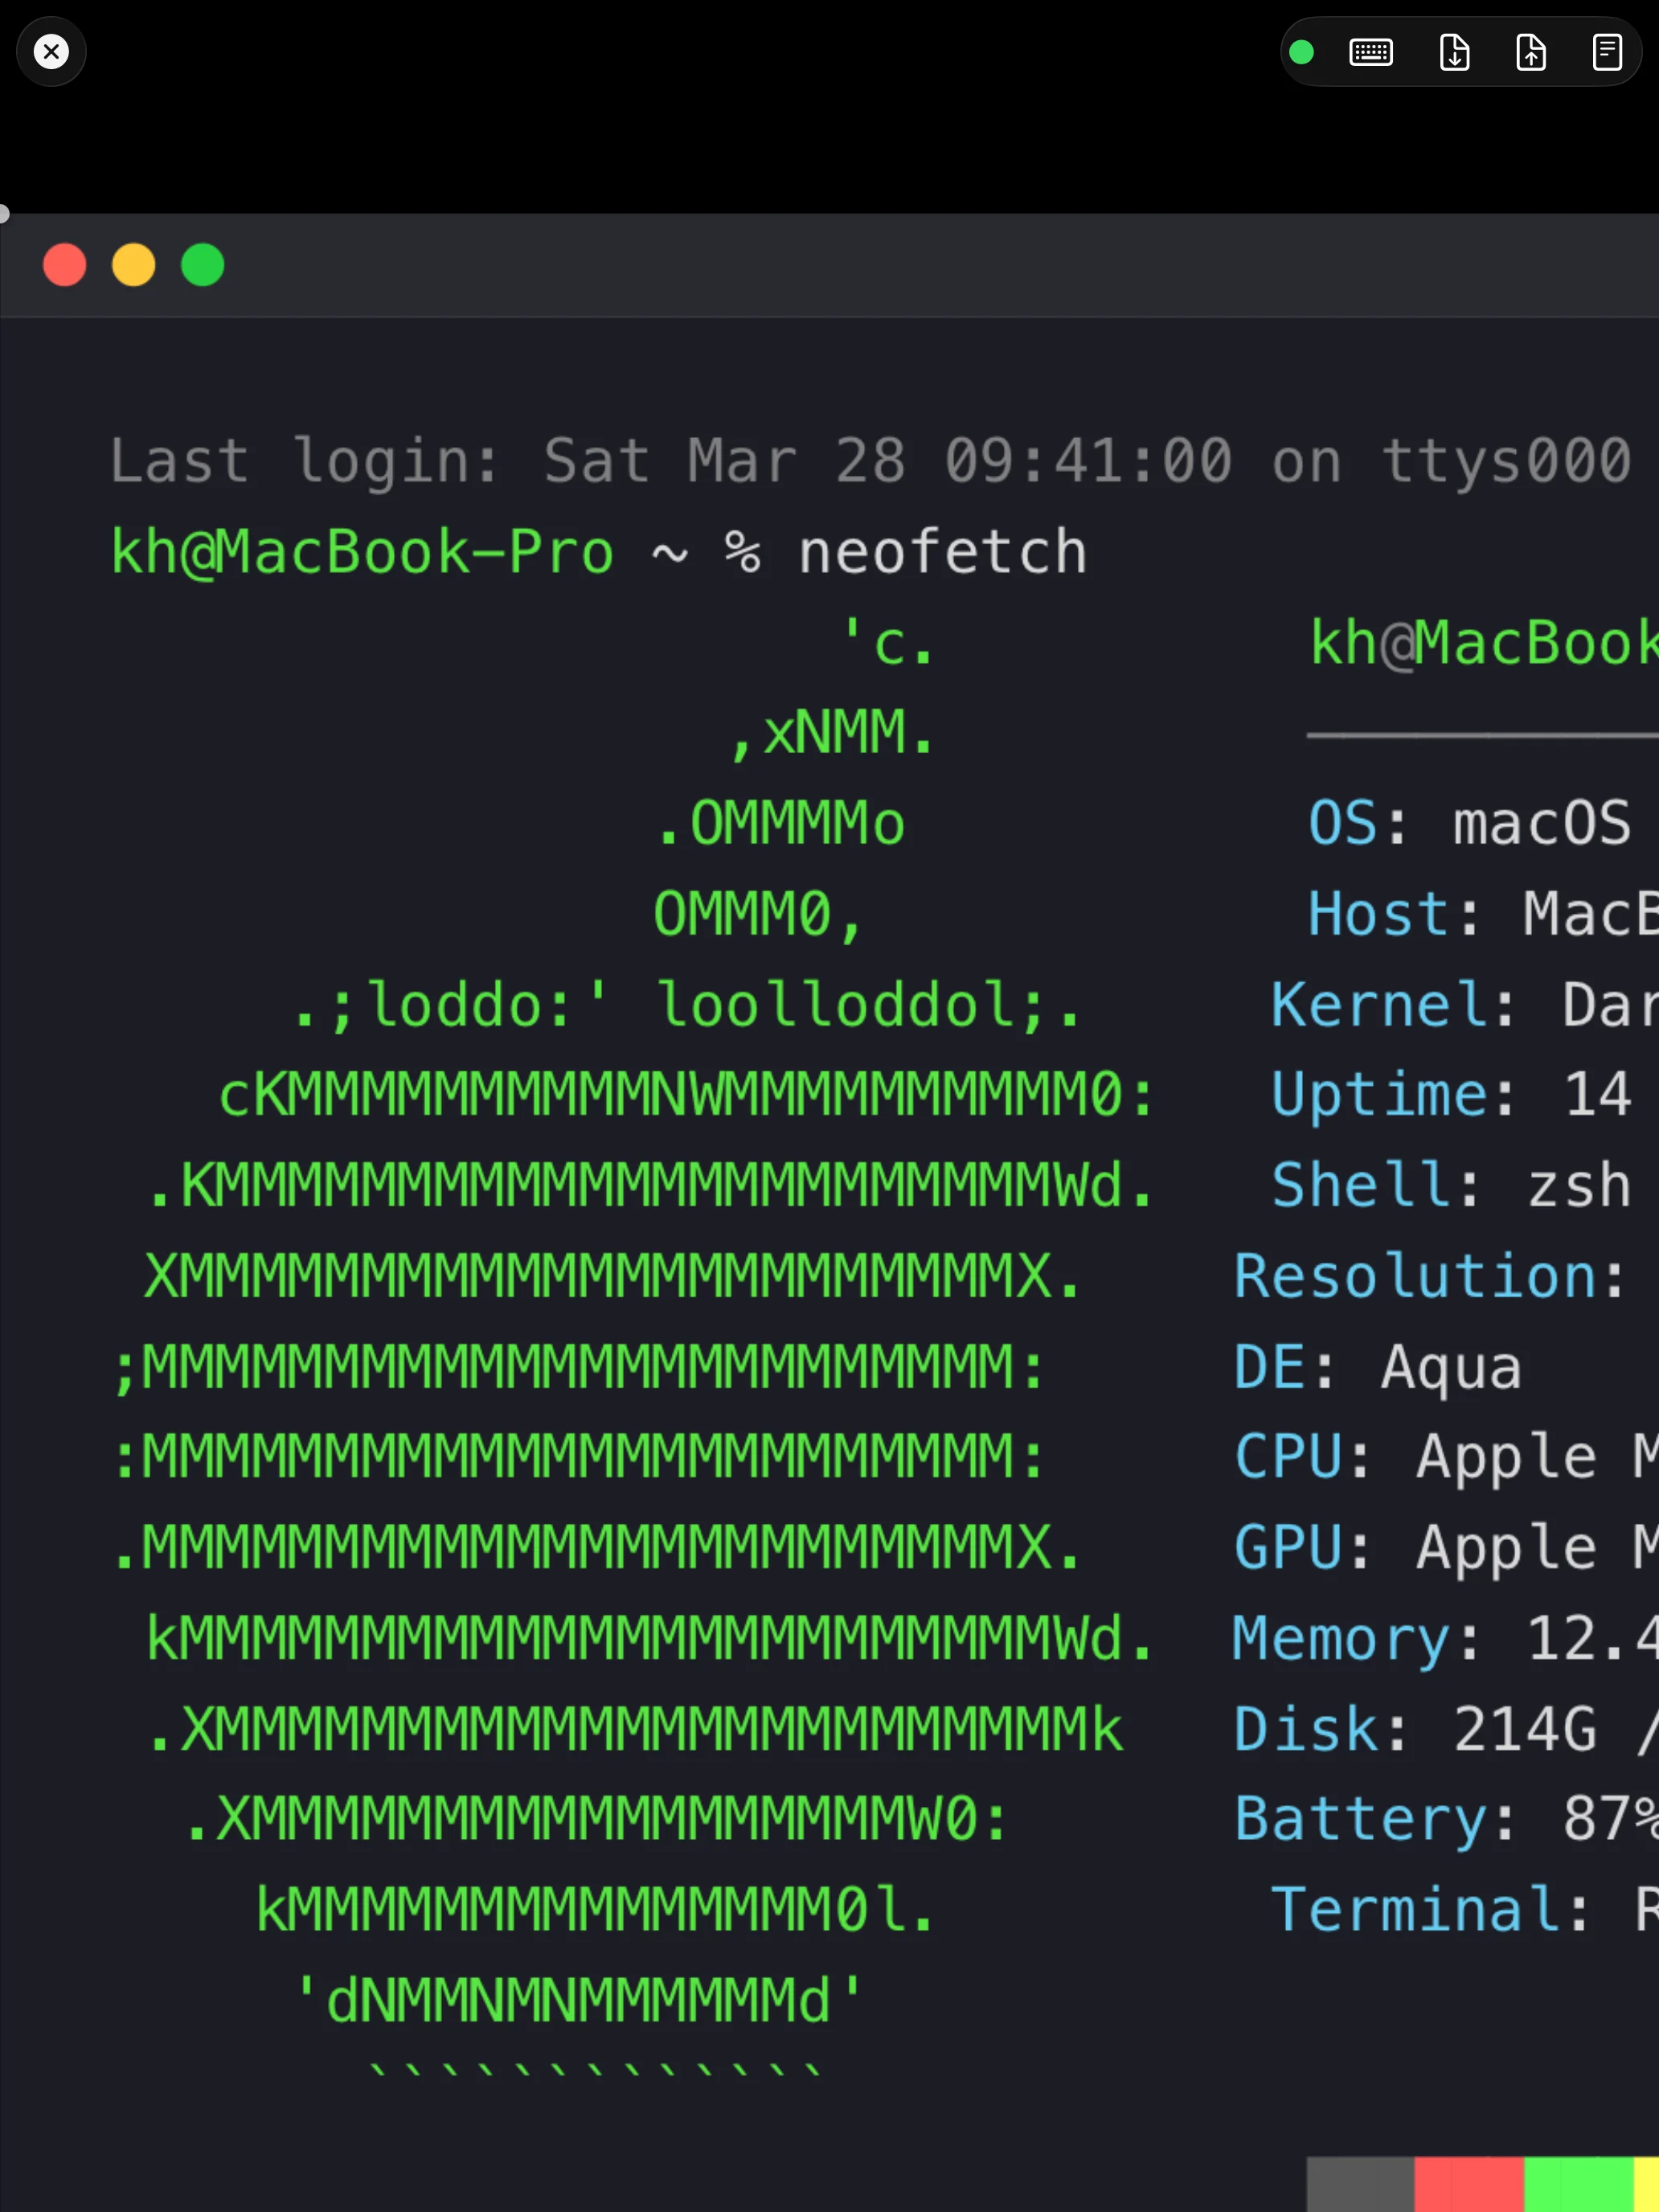Click the Last login line
1659x2212 pixels.
coord(870,461)
